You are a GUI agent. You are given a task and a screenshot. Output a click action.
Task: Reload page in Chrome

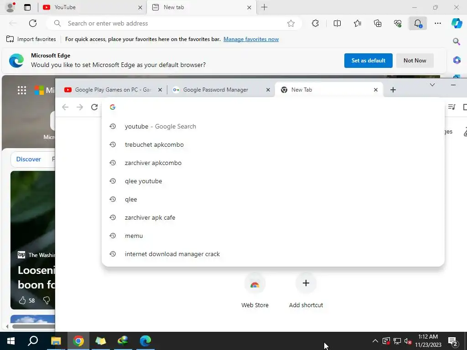(94, 107)
